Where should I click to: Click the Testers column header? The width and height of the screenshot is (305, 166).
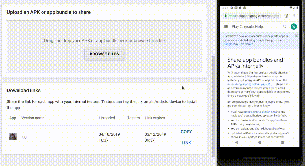click(133, 118)
